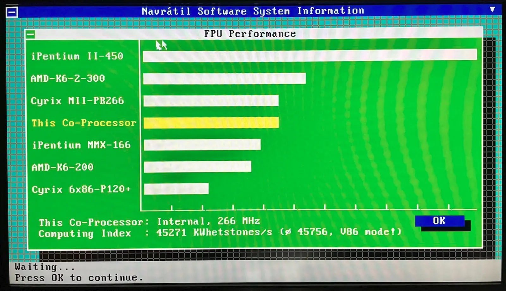Click the AMD-K6-200 performance bar

[198, 167]
